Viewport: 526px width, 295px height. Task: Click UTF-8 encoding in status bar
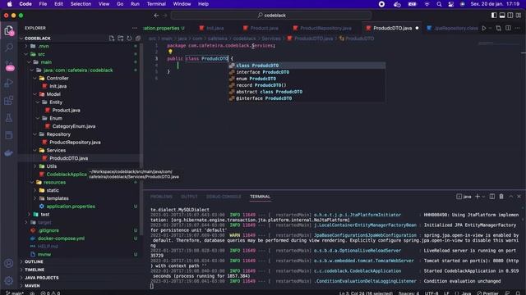tap(431, 293)
